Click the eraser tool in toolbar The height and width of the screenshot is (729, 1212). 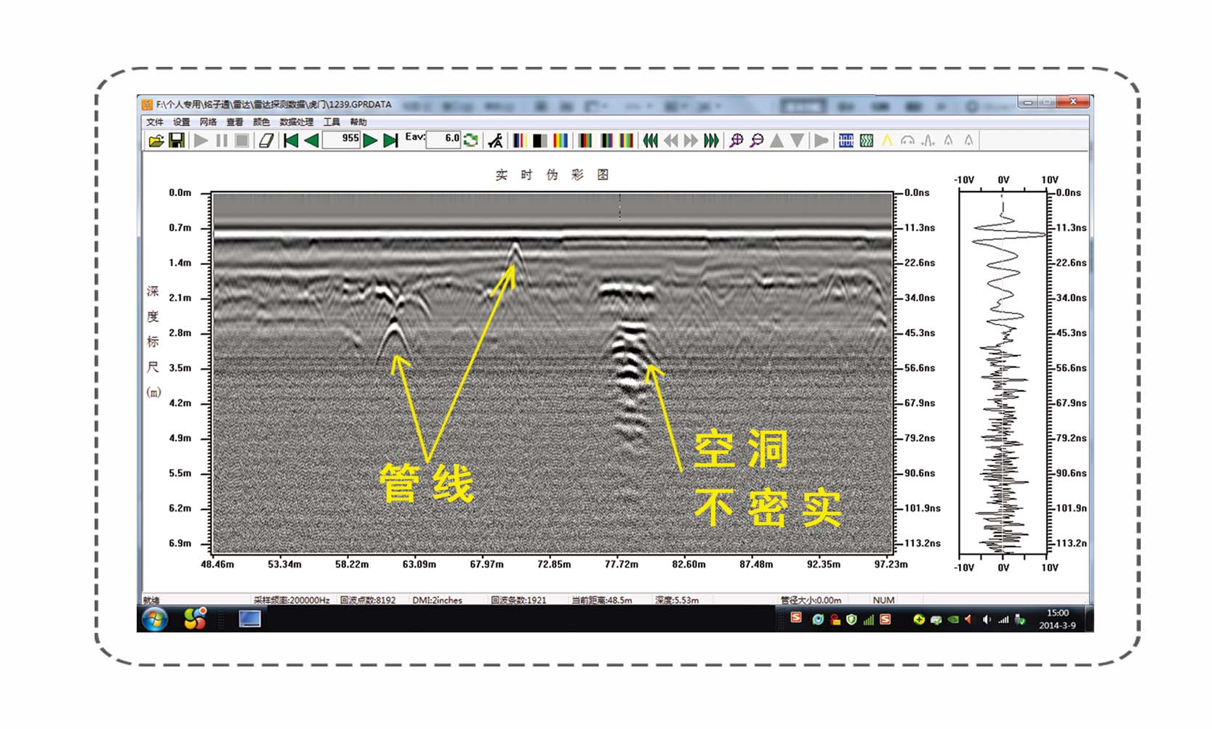pos(266,141)
